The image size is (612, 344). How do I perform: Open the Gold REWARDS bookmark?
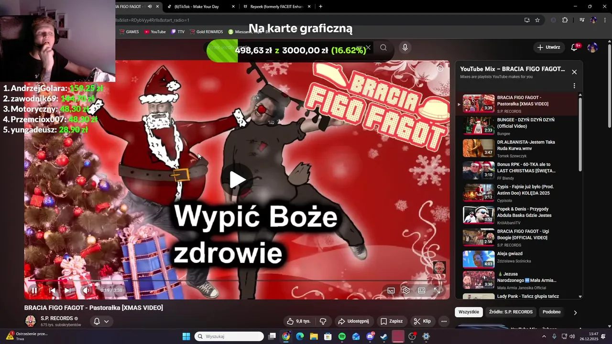pos(206,32)
